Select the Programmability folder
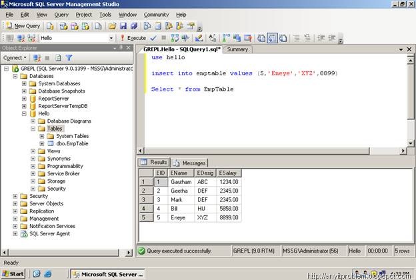Image resolution: width=416 pixels, height=280 pixels. tap(65, 166)
